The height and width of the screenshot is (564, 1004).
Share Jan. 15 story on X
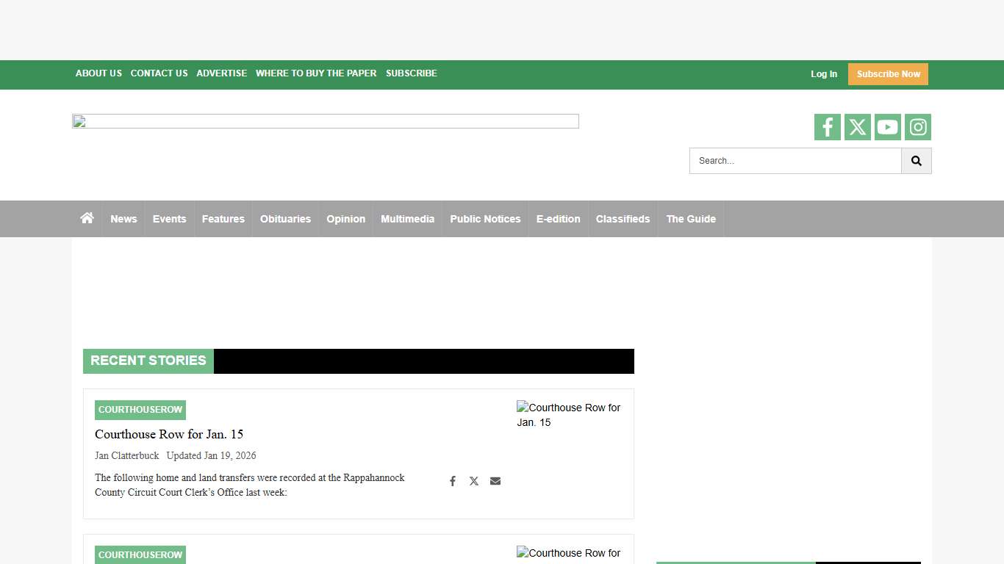point(474,481)
